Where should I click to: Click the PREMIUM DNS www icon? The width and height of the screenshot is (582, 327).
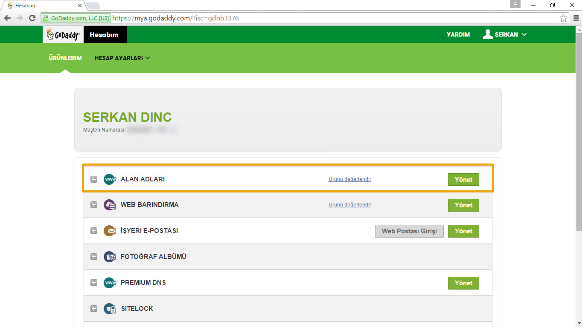pyautogui.click(x=110, y=283)
